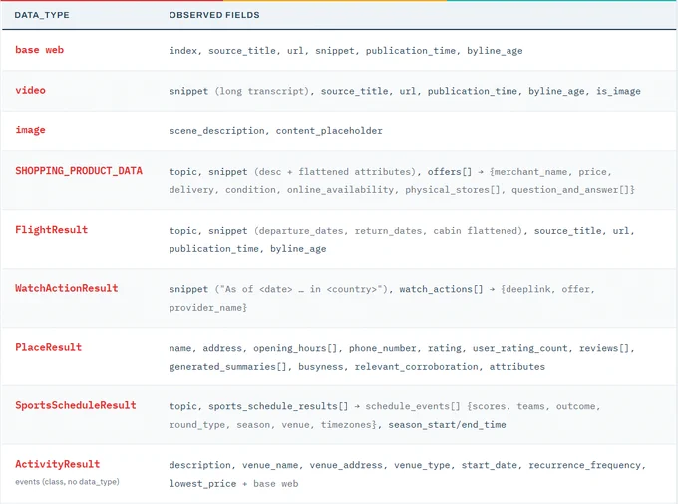Click 'recurrence_frequency' in ActivityResult row
678x504 pixels.
[585, 465]
